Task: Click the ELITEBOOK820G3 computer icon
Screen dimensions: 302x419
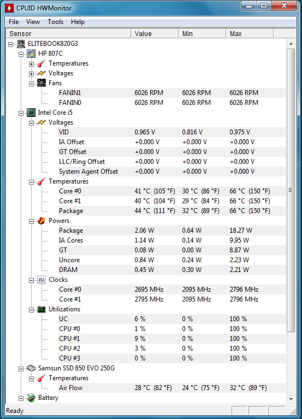Action: 21,44
